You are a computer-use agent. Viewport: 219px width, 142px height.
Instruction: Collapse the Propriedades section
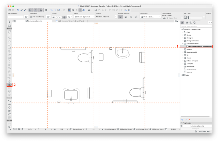tap(182, 123)
